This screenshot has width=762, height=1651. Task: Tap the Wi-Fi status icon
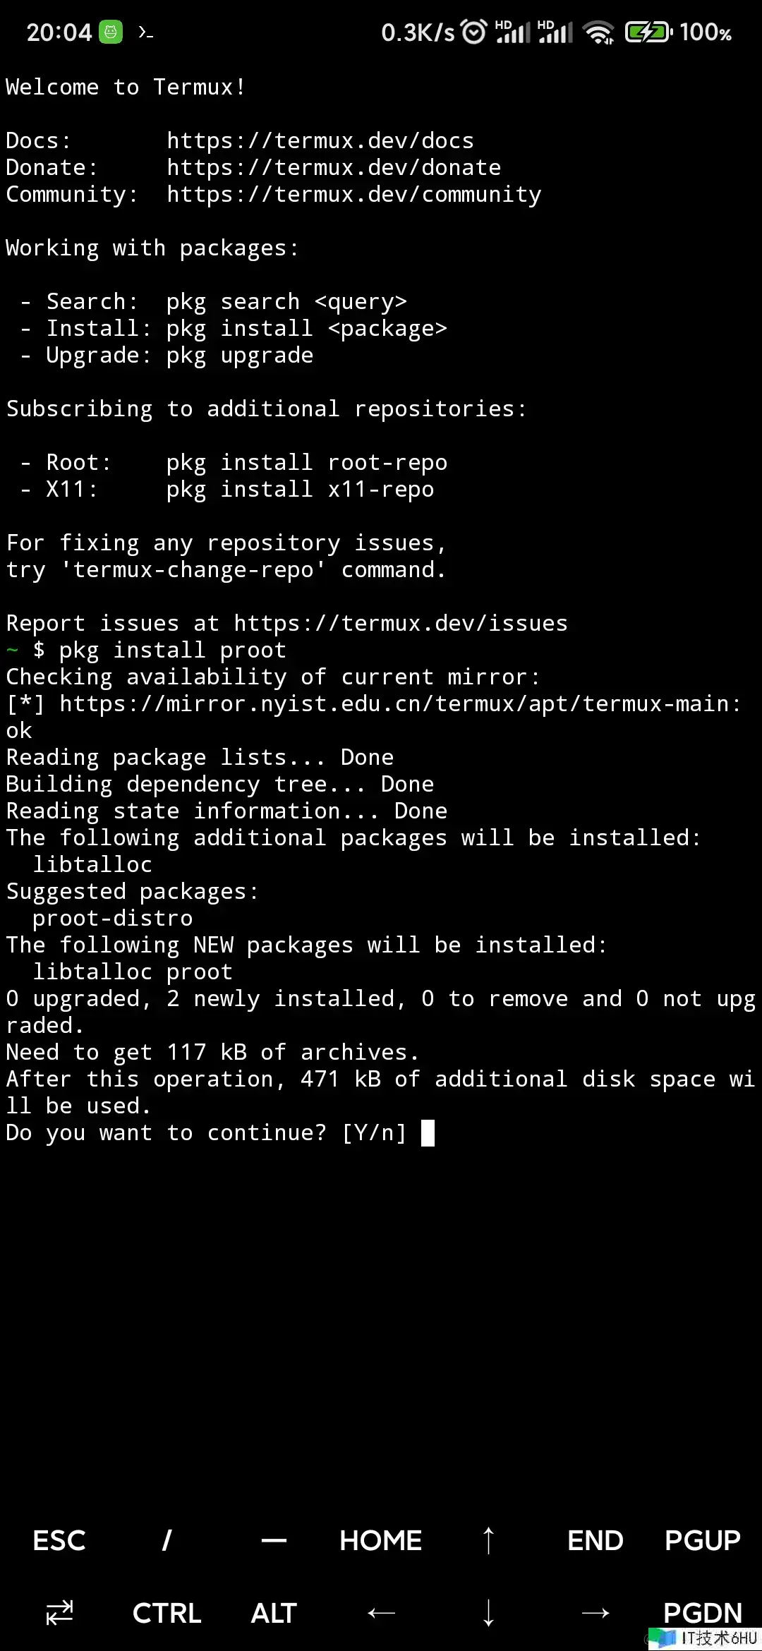(x=598, y=32)
